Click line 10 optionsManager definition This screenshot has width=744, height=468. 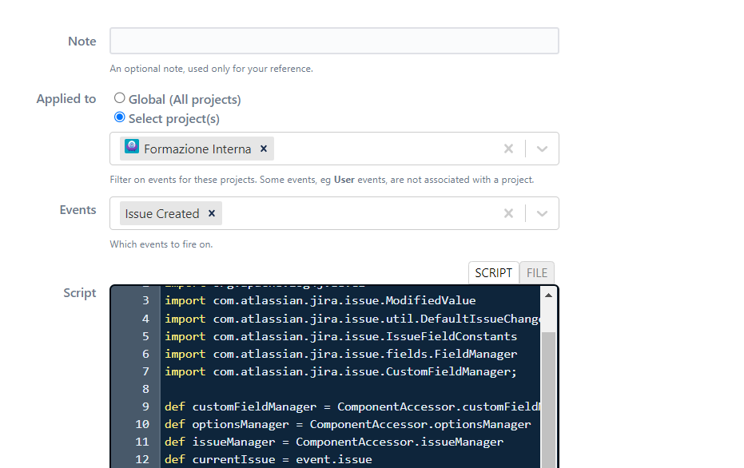(x=348, y=424)
